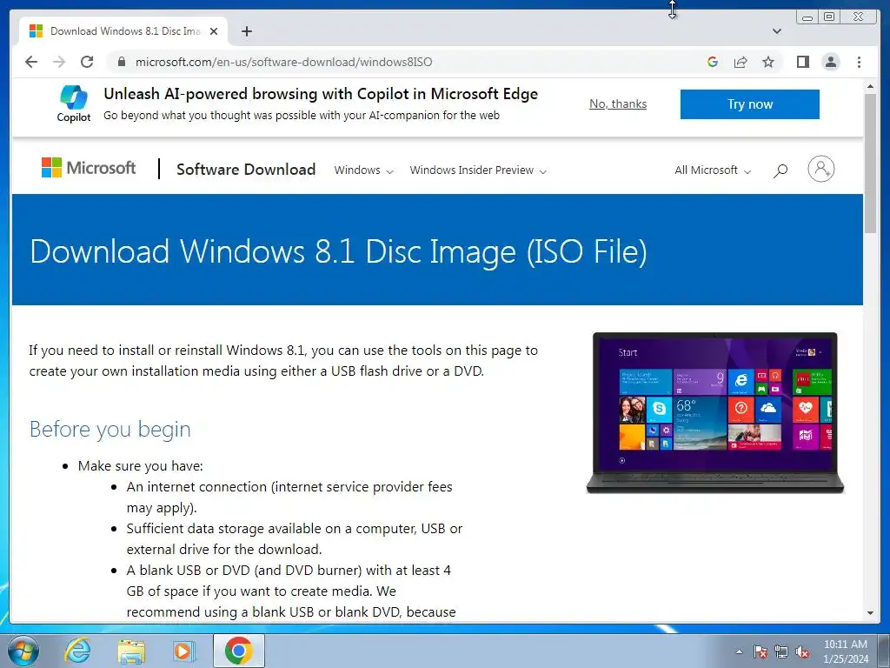The width and height of the screenshot is (890, 668).
Task: Click Try now button
Action: click(x=750, y=104)
